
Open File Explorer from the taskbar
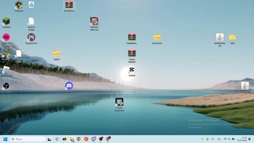point(72,139)
